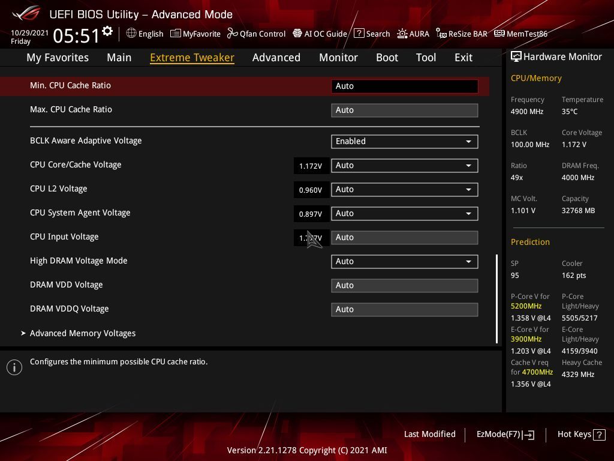Expand Advanced Memory Voltages submenu
This screenshot has width=614, height=461.
pyautogui.click(x=83, y=333)
